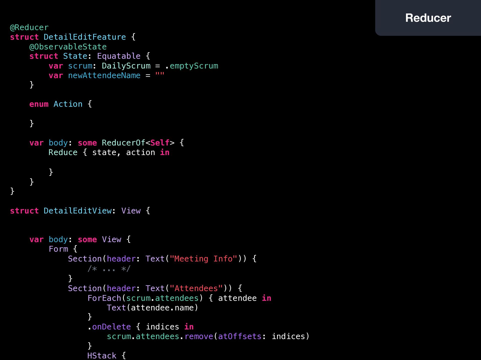Click the var scrum: DailyScrum line
The width and height of the screenshot is (481, 360).
pyautogui.click(x=133, y=66)
